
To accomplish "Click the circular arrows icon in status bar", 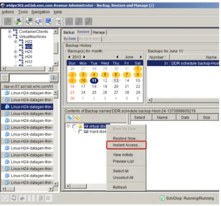I will (x=14, y=198).
